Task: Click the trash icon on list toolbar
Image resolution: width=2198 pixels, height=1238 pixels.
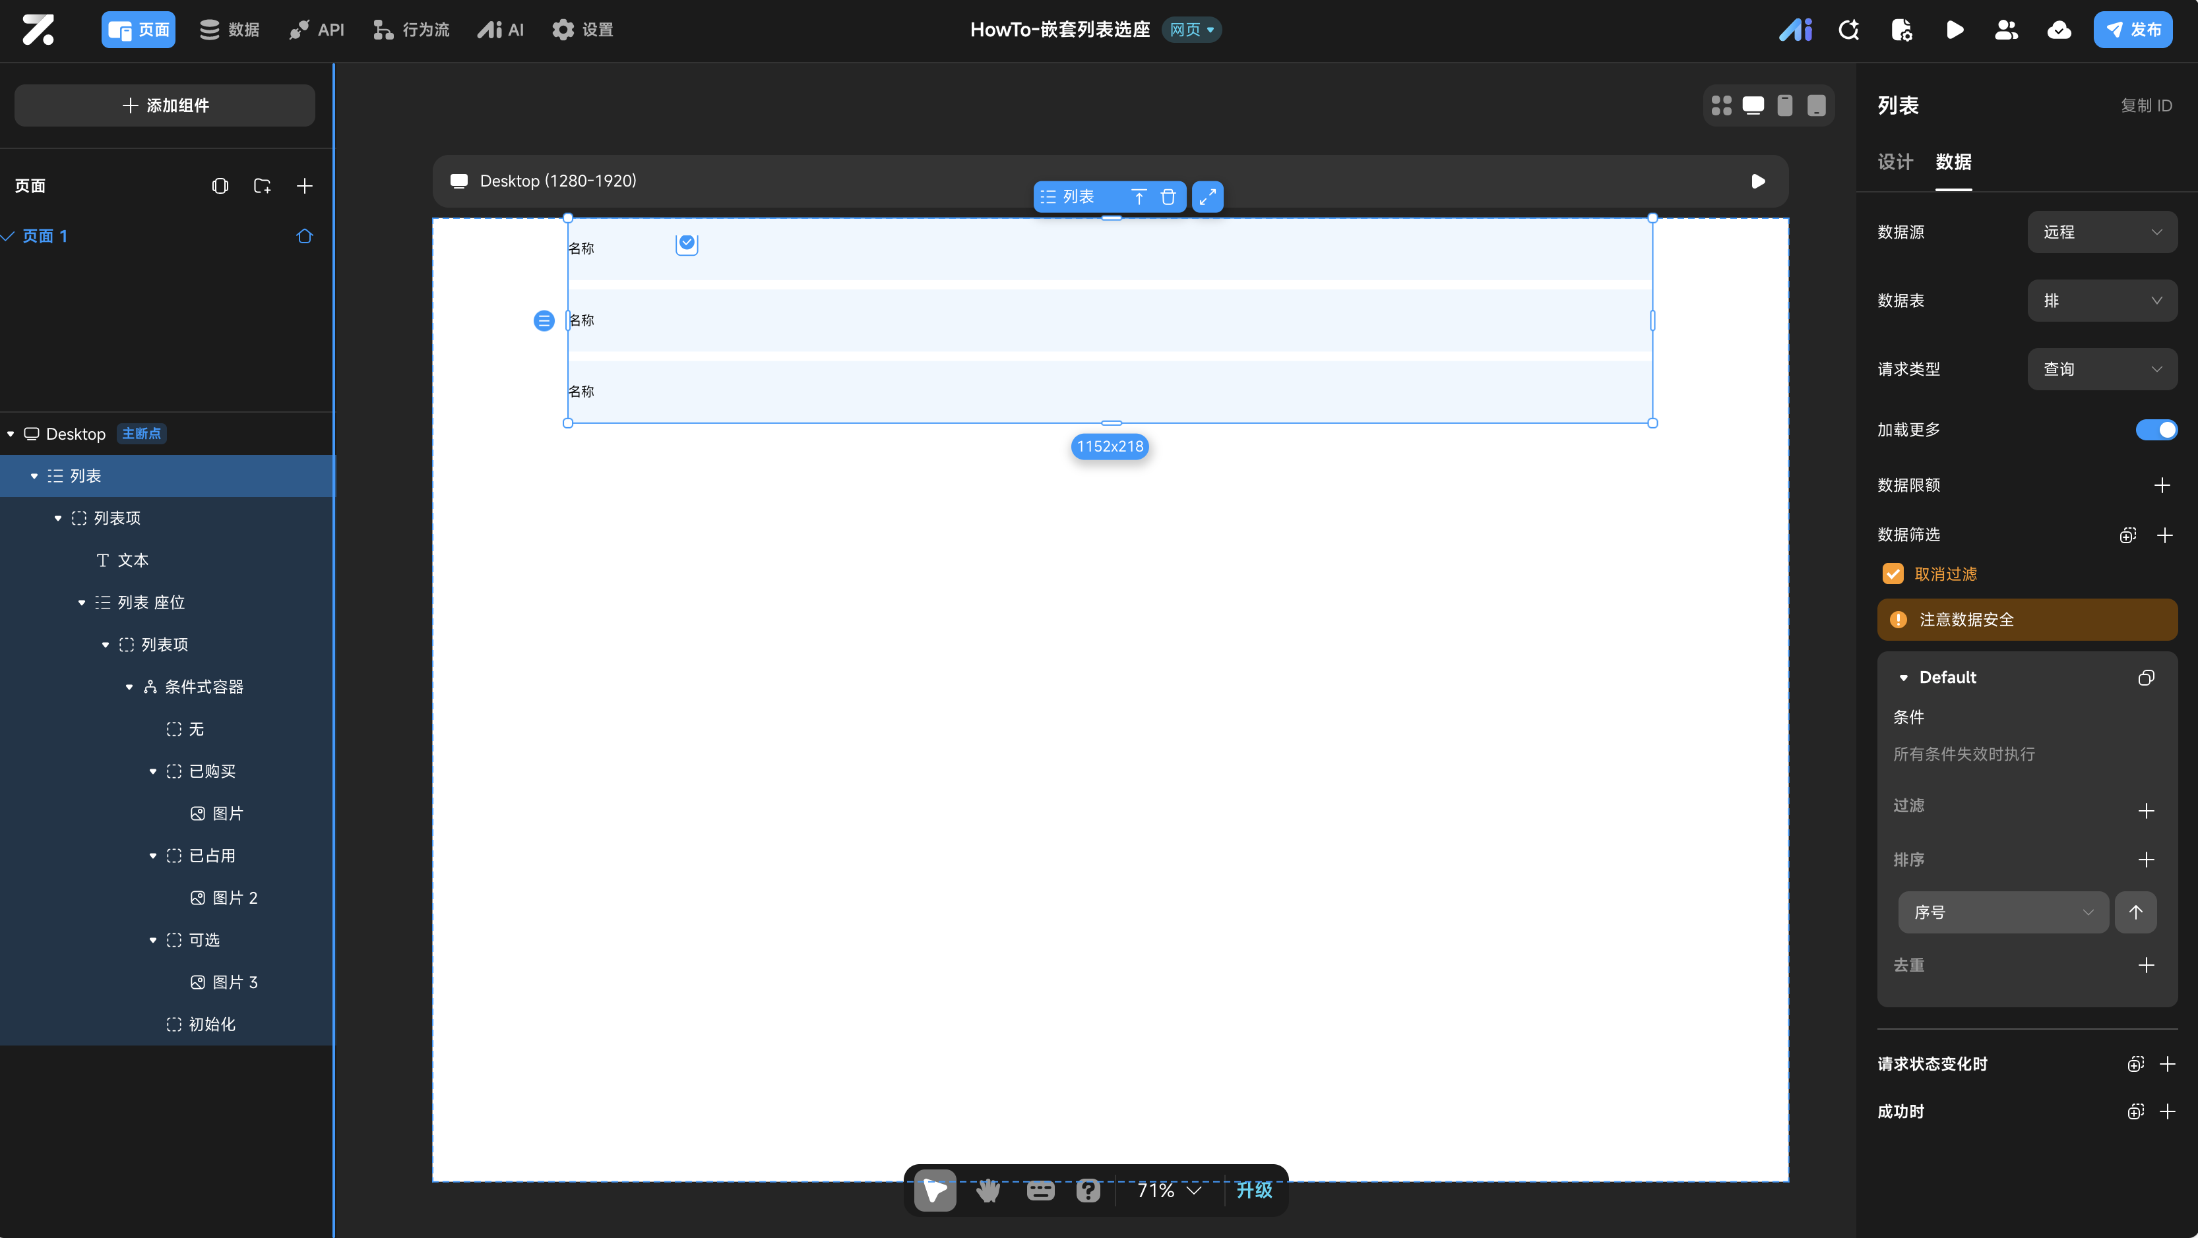Action: 1168,197
